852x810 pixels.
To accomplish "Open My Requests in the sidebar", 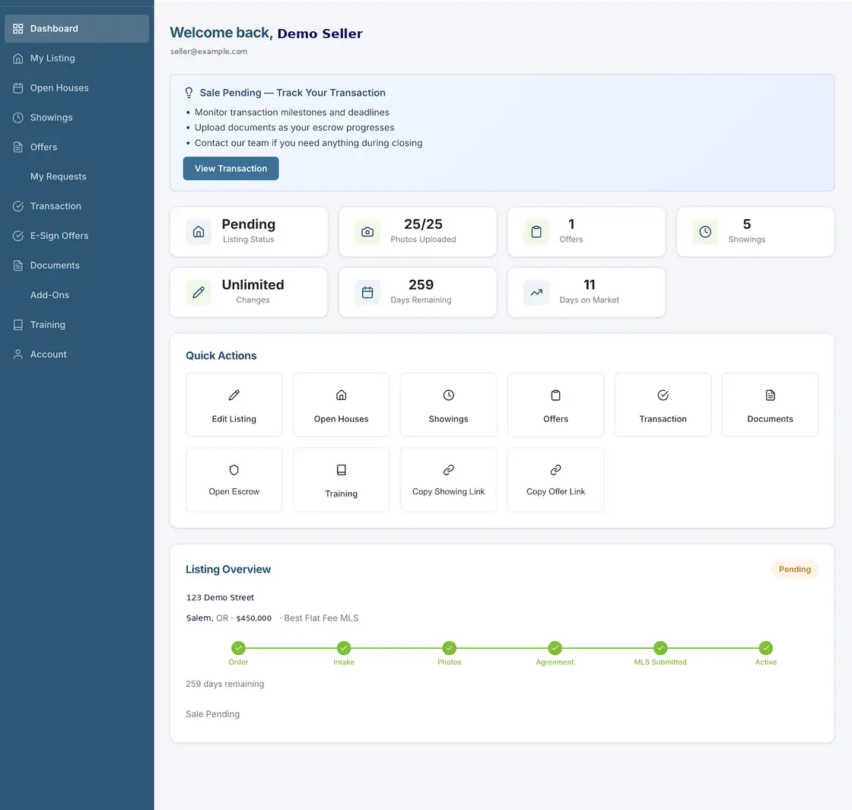I will (x=77, y=176).
